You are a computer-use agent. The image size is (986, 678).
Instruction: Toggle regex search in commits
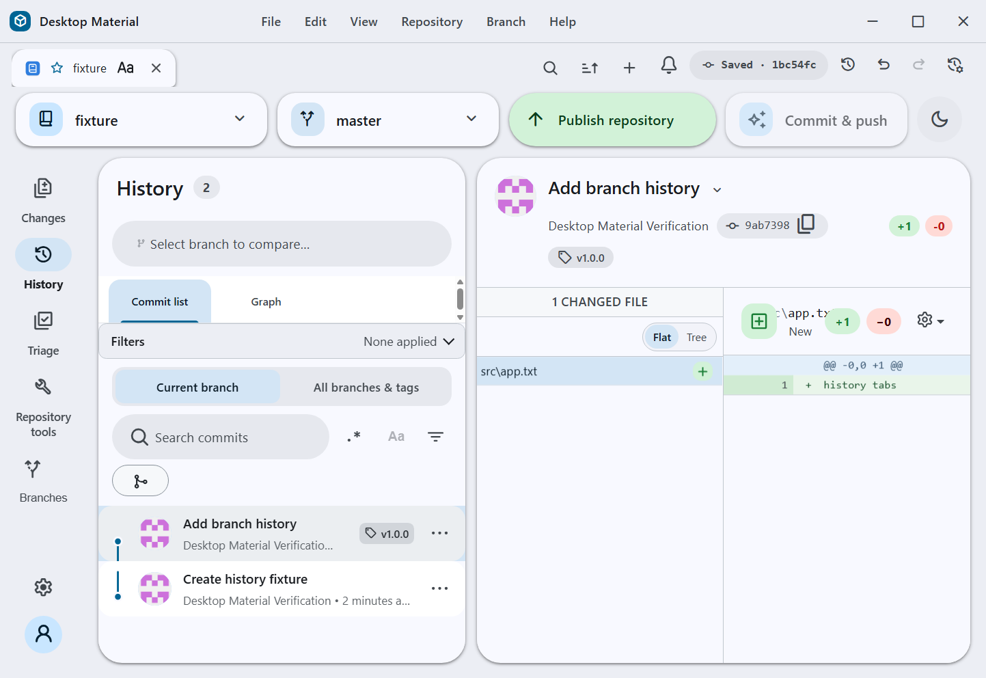pyautogui.click(x=354, y=437)
